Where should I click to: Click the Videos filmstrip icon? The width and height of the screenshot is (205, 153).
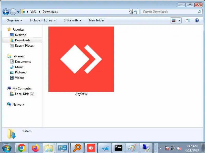12,78
